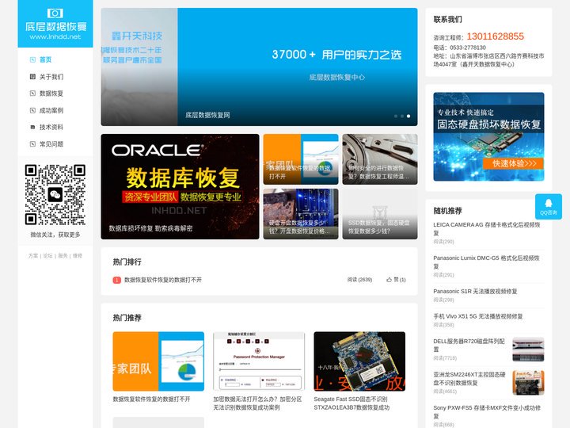This screenshot has width=570, height=428.
Task: Click the SM2246XT SSD thumbnail image
Action: (x=528, y=383)
